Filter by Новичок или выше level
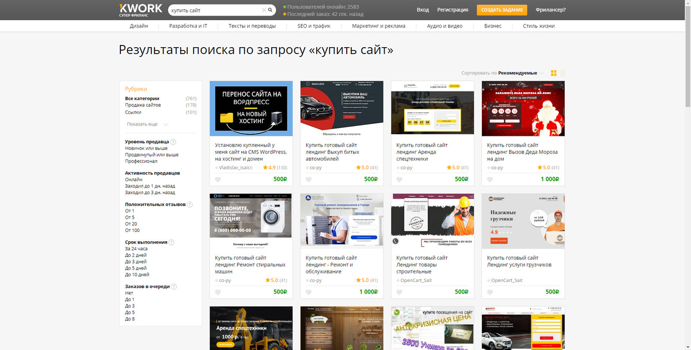This screenshot has height=350, width=691. [146, 148]
